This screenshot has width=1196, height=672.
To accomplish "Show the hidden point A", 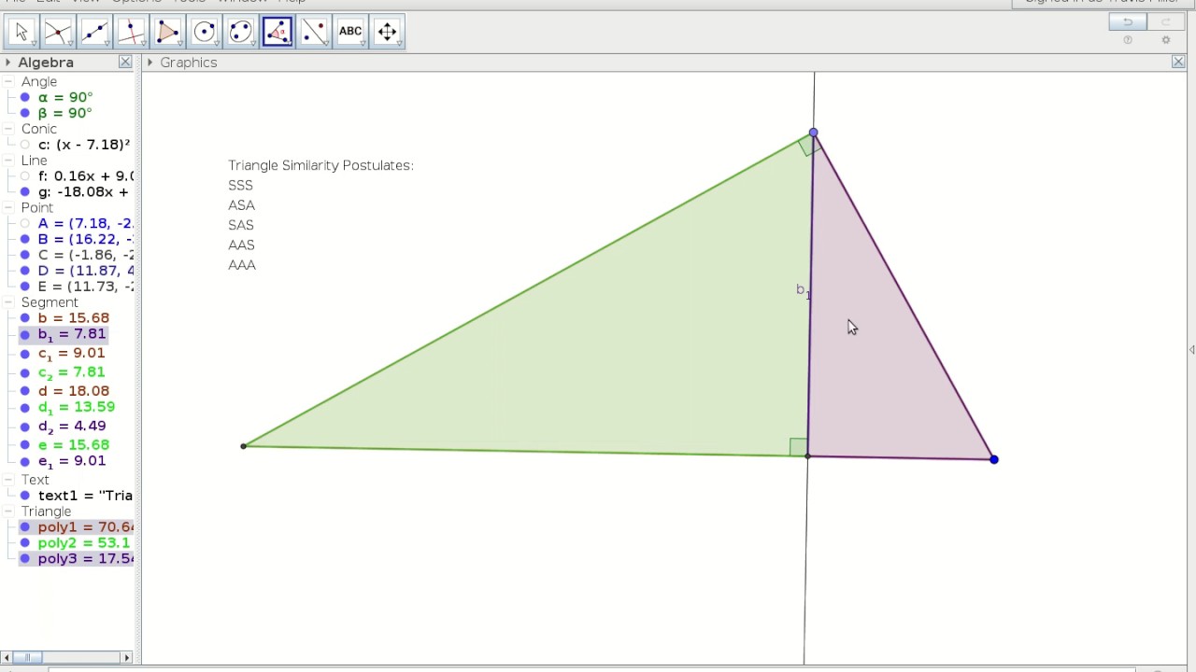I will (25, 224).
